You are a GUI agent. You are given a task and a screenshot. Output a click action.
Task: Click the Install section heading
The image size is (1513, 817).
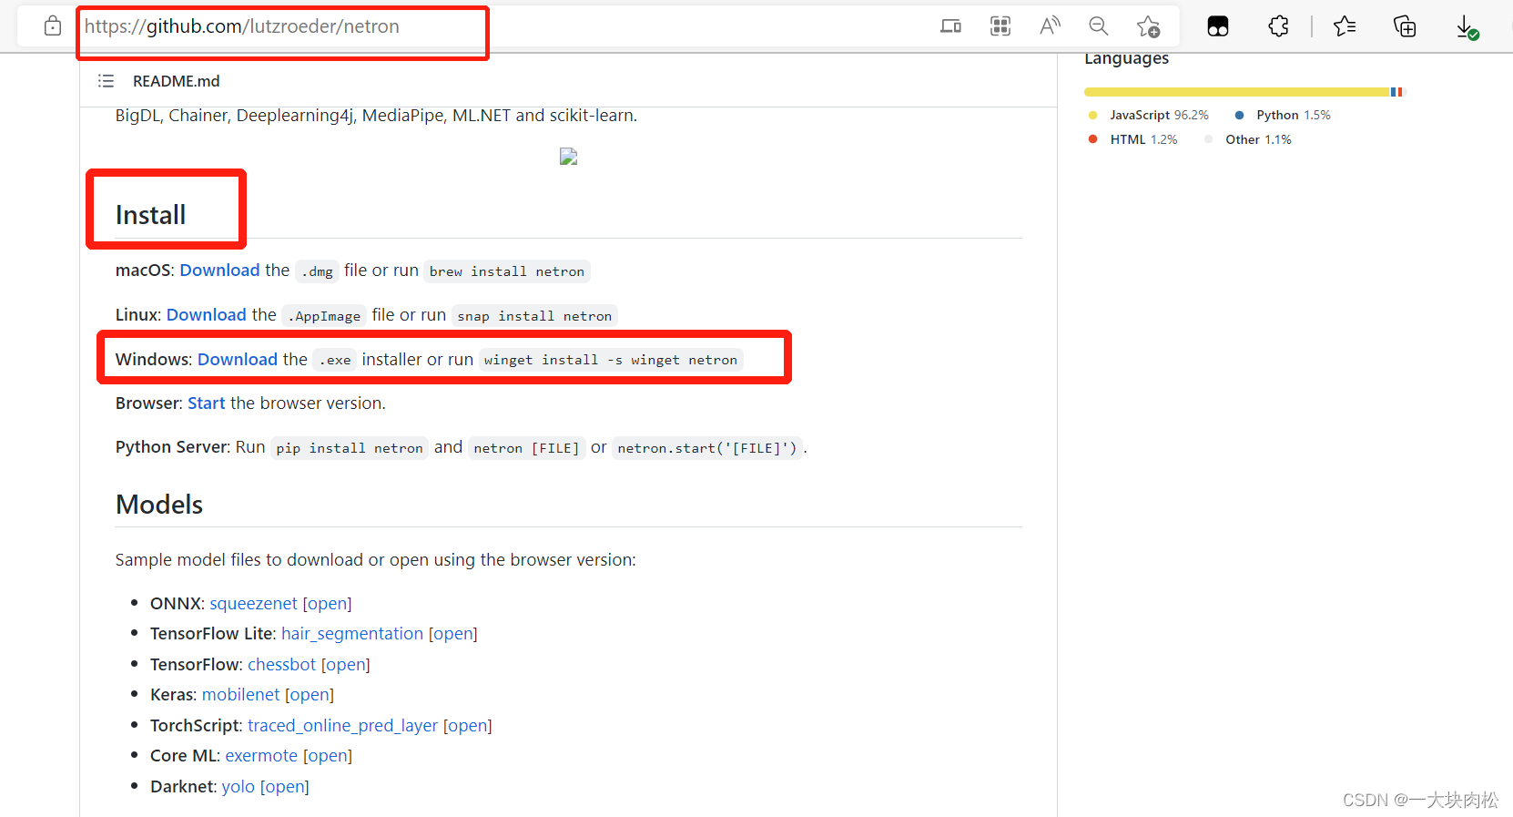(150, 215)
